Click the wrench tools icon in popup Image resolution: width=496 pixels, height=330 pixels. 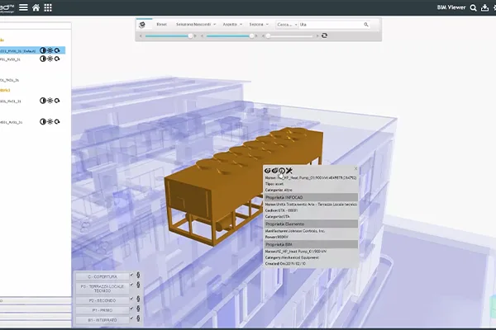289,171
